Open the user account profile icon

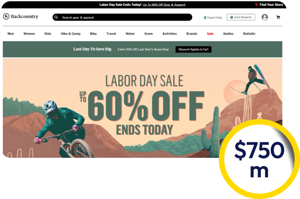point(265,17)
